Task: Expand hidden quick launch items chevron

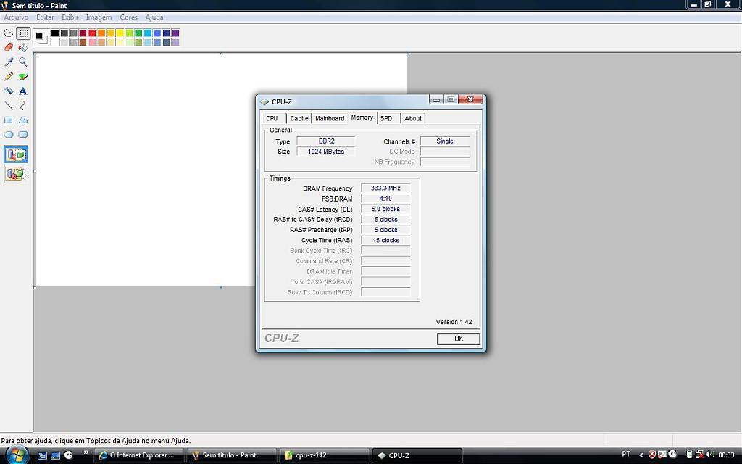Action: pos(86,452)
